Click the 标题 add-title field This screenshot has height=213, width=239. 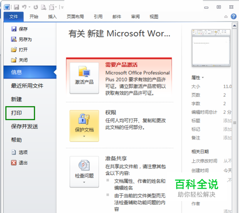click(228, 121)
